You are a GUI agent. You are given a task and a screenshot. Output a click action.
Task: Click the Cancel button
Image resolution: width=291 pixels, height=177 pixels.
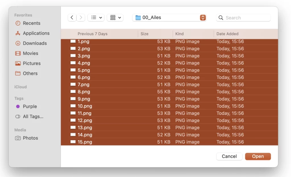[229, 156]
